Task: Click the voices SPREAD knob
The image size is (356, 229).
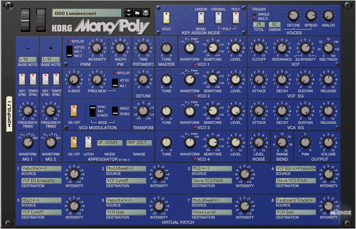Action: coord(311,16)
